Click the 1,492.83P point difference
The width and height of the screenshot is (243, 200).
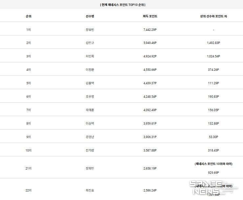pos(213,43)
